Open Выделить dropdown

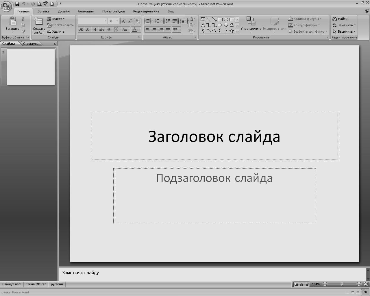(344, 32)
